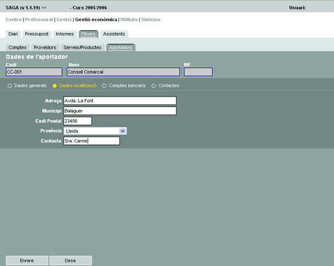Switch to the Proveïdors sub-tab
Screen dimensions: 334x266
coord(45,48)
